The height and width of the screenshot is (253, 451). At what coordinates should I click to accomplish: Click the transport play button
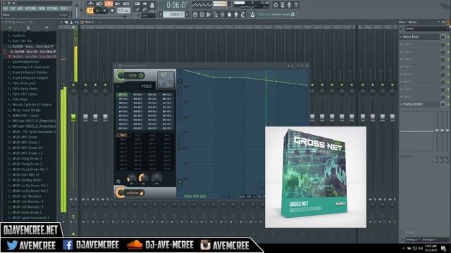coord(97,11)
